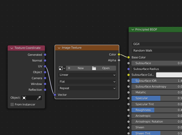The height and width of the screenshot is (135, 182).
Task: Click the Subsurface IOR slider
Action: [x=157, y=81]
